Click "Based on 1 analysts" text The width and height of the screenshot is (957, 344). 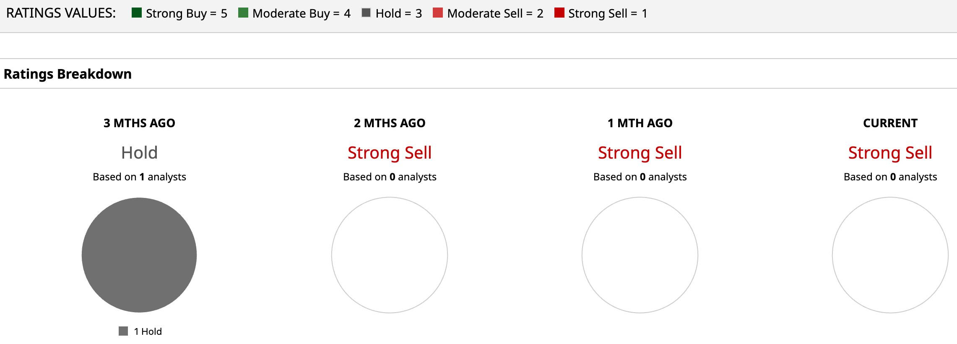(x=139, y=177)
